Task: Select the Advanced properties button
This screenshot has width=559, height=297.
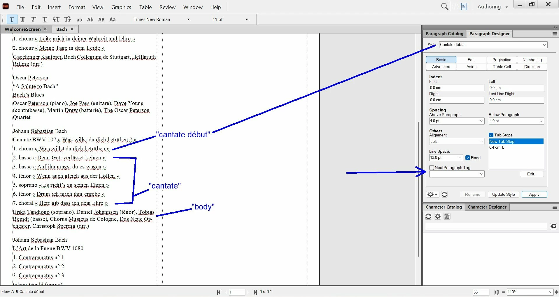Action: click(441, 67)
